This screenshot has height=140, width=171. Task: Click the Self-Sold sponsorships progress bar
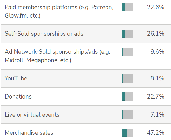tap(127, 34)
